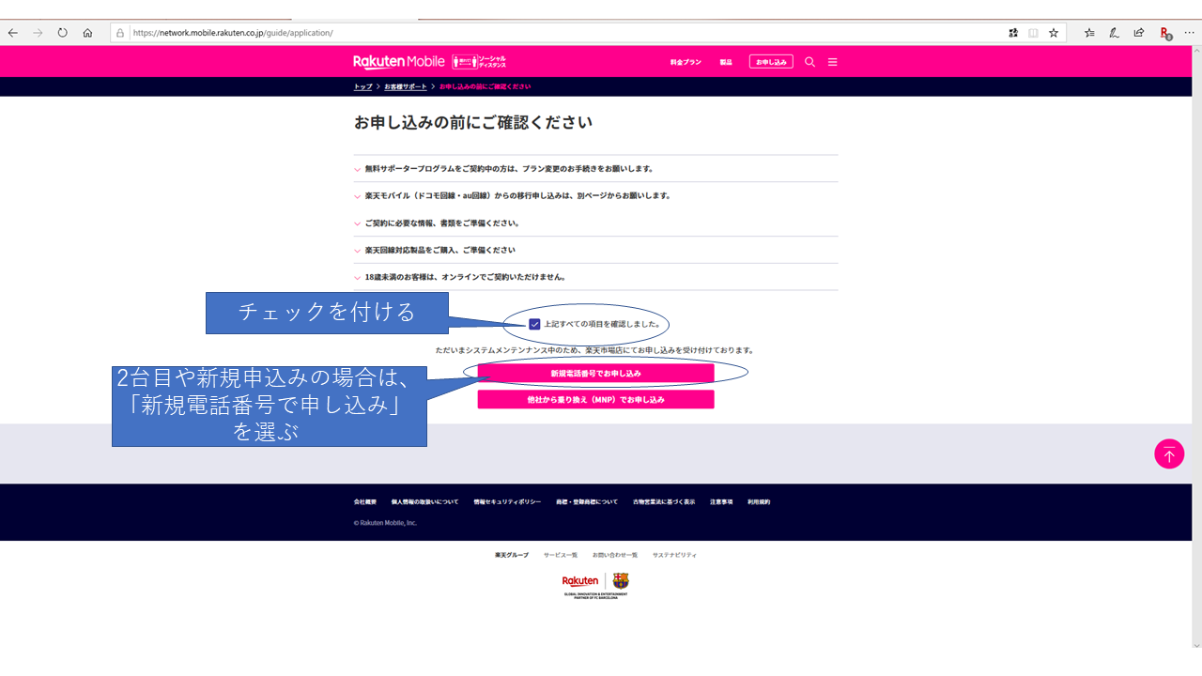Go to お客様サポート breadcrumb link

point(406,86)
